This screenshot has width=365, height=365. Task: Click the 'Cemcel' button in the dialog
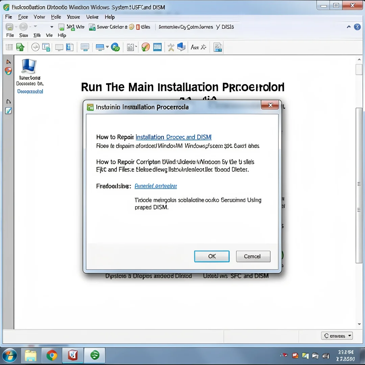tap(253, 256)
